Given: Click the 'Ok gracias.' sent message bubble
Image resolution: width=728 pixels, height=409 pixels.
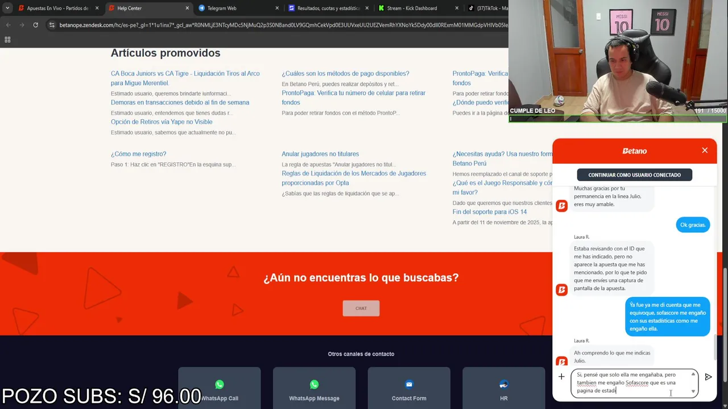Looking at the screenshot, I should click(693, 225).
